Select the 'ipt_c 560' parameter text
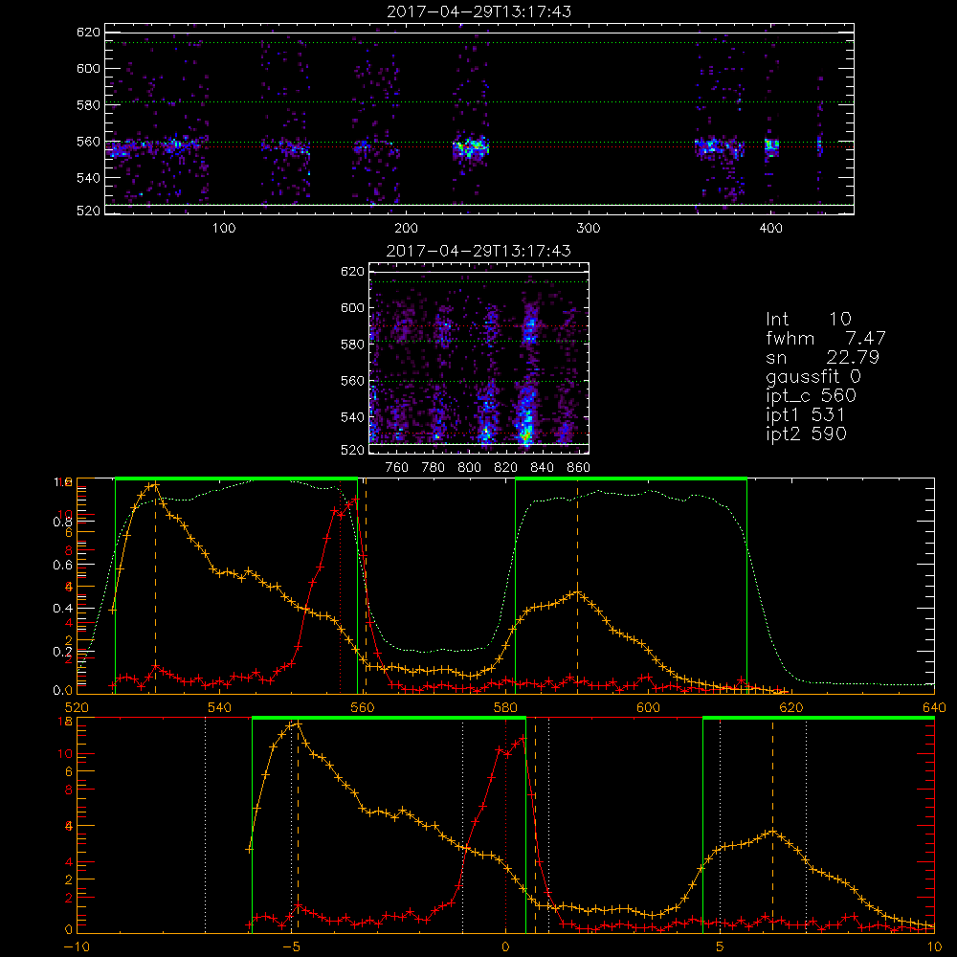Viewport: 957px width, 957px height. pyautogui.click(x=812, y=396)
